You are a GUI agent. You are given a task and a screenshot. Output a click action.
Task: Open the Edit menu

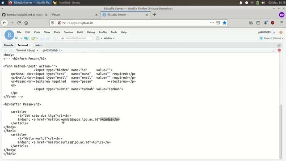pyautogui.click(x=28, y=32)
